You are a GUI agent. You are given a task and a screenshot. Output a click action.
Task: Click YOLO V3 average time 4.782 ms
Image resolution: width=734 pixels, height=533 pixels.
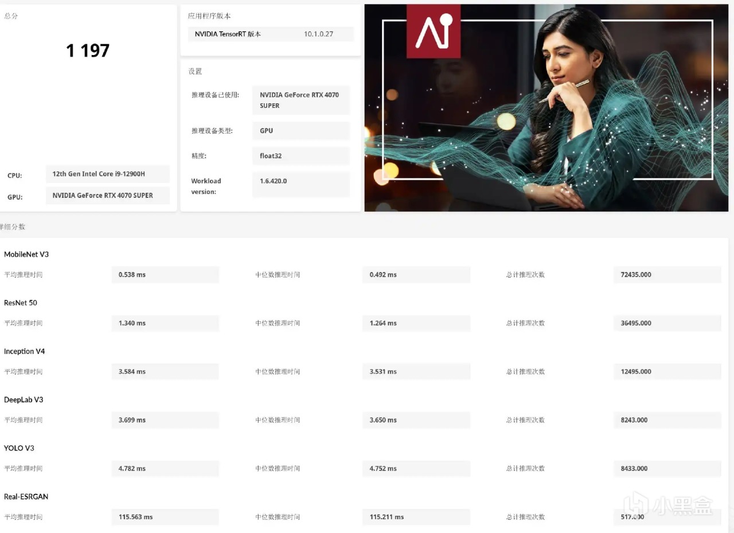click(x=165, y=468)
